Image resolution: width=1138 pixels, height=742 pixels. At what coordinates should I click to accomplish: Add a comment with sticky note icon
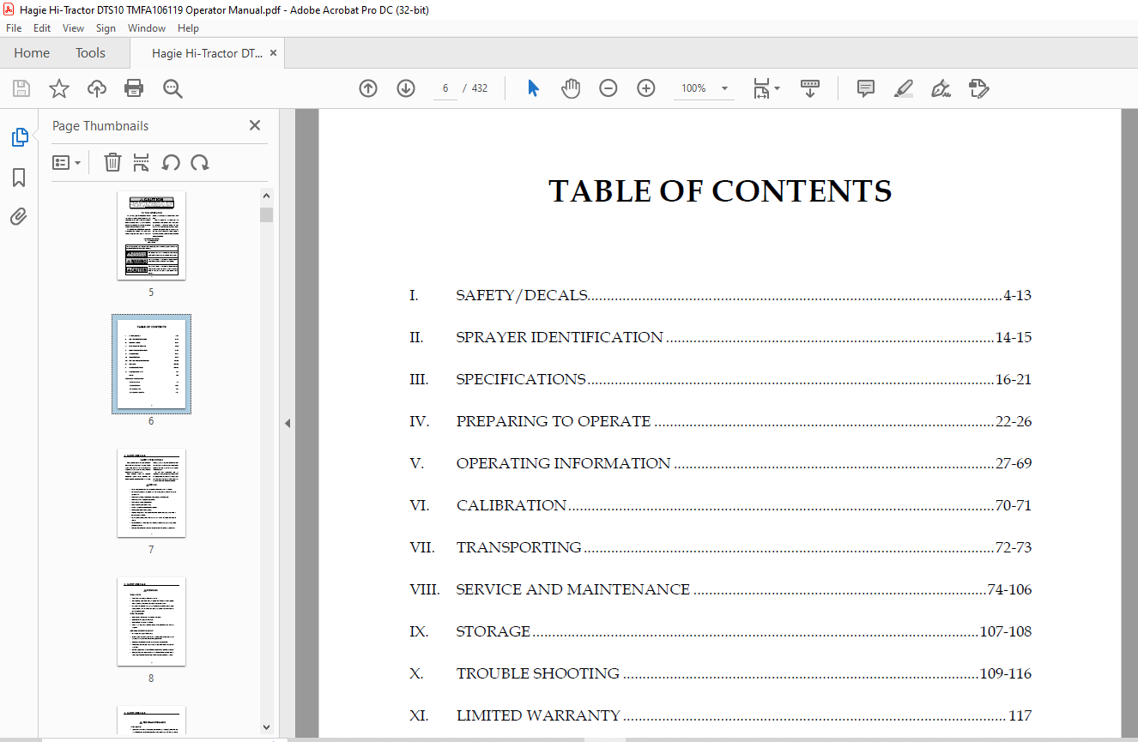coord(866,88)
